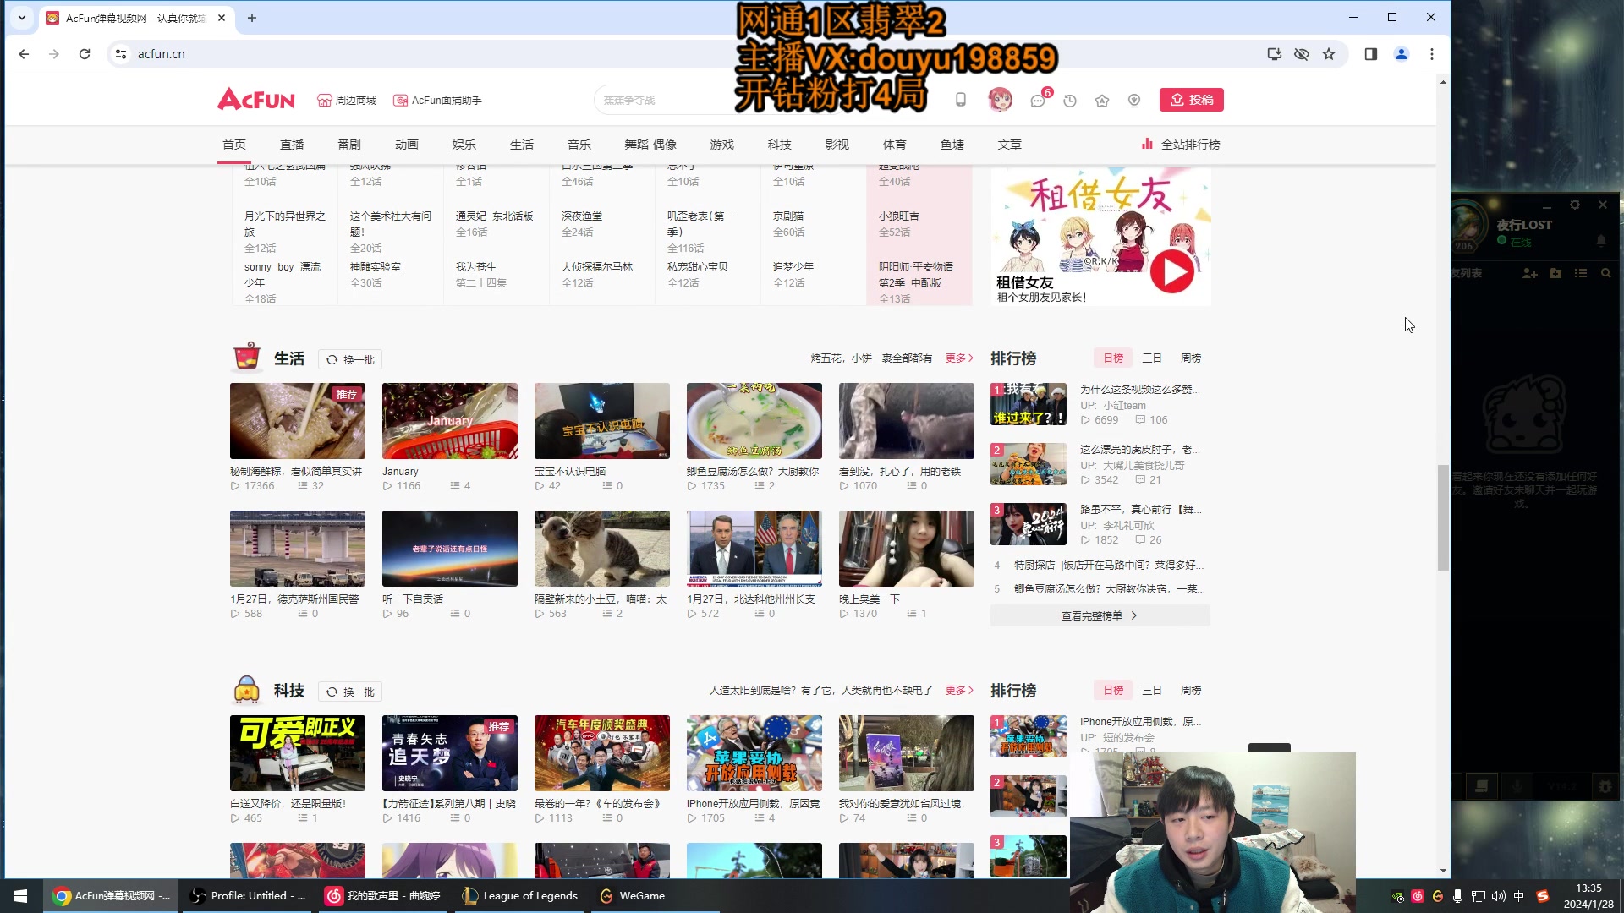Go to the 番剧 navigation tab
This screenshot has width=1624, height=913.
(x=349, y=145)
